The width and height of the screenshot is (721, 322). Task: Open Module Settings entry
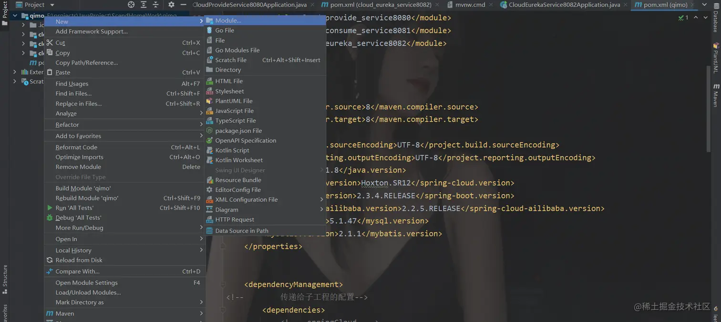coord(125,283)
